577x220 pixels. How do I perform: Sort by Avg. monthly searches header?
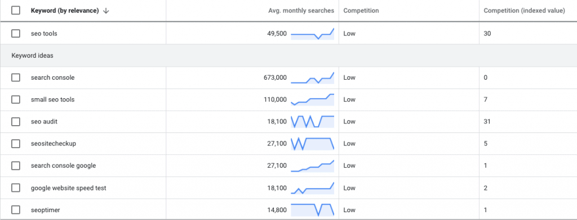(x=301, y=11)
